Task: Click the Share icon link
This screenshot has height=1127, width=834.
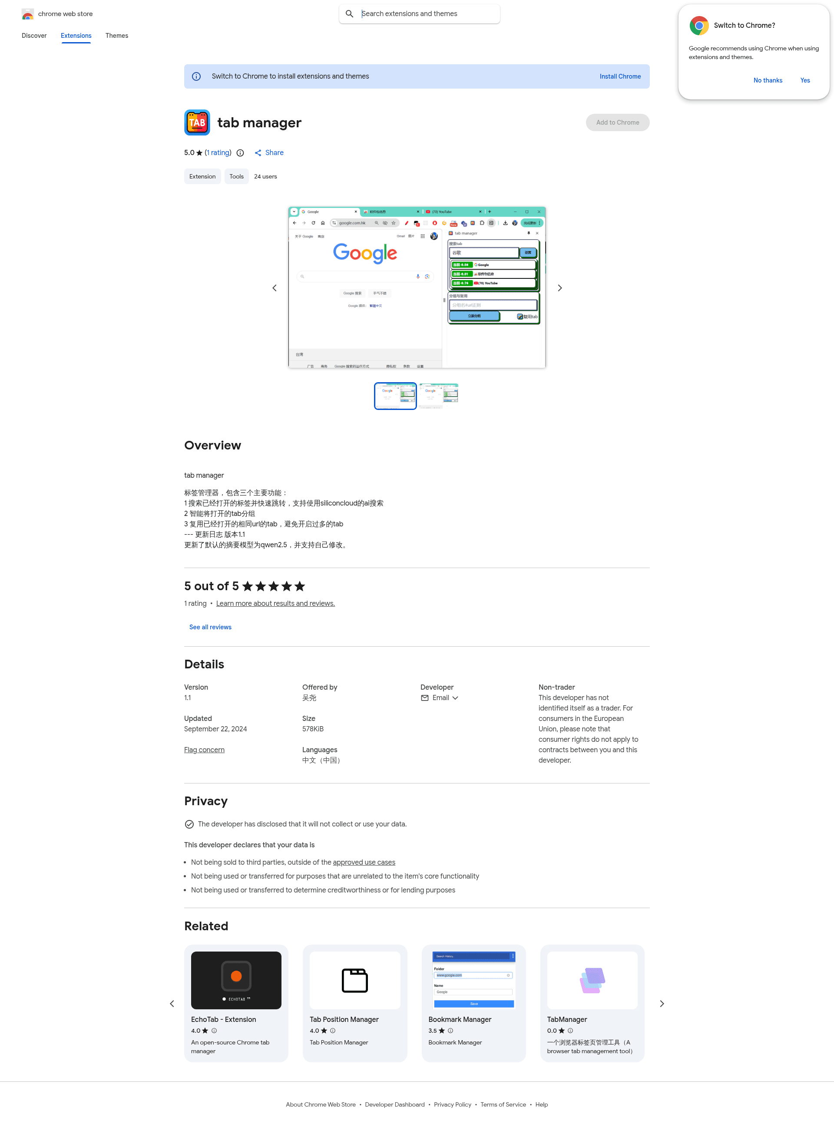Action: (268, 153)
